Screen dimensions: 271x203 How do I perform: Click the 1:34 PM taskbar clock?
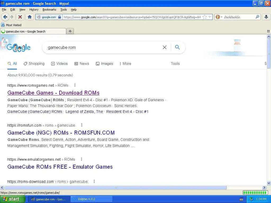261,199
